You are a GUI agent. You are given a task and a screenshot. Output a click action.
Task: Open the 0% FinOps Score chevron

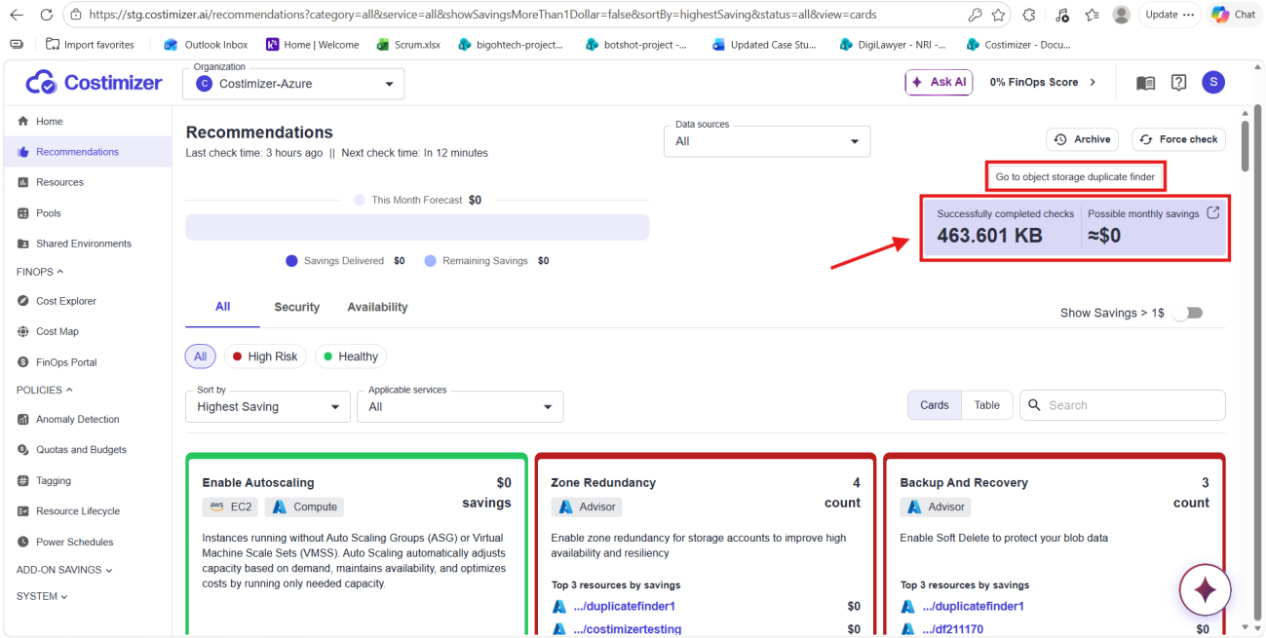tap(1093, 83)
